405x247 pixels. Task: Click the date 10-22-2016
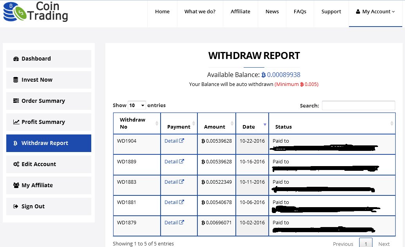pyautogui.click(x=252, y=141)
